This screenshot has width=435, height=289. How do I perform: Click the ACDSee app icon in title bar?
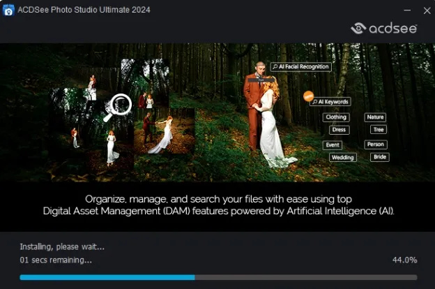click(8, 10)
